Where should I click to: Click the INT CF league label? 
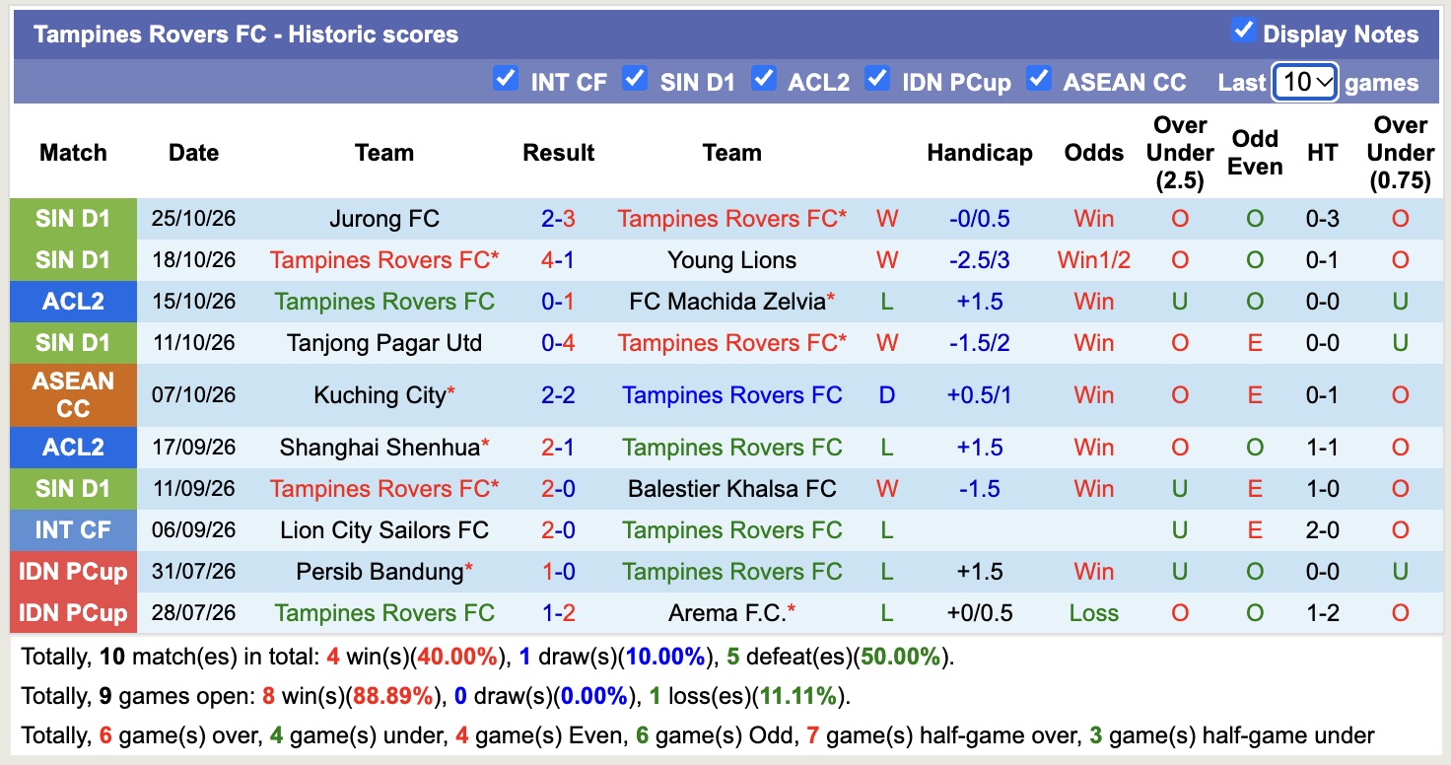tap(73, 530)
